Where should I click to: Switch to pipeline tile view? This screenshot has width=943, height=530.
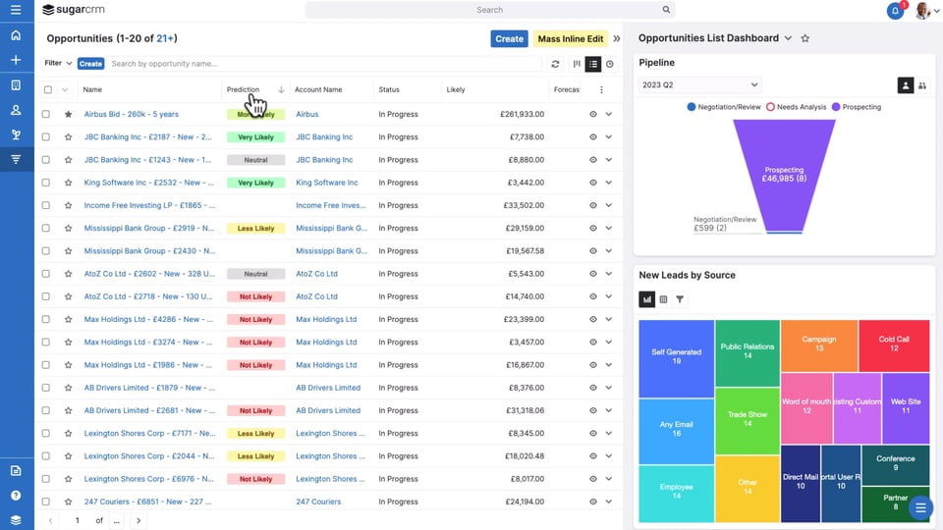click(x=577, y=64)
